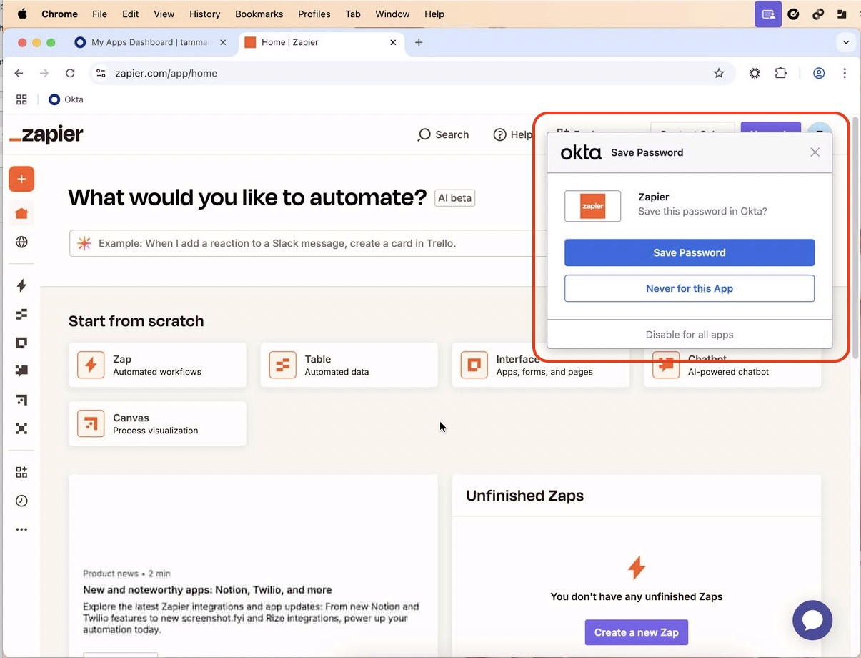Open the Chrome apps grid in bookmarks bar
The width and height of the screenshot is (861, 658).
(21, 99)
